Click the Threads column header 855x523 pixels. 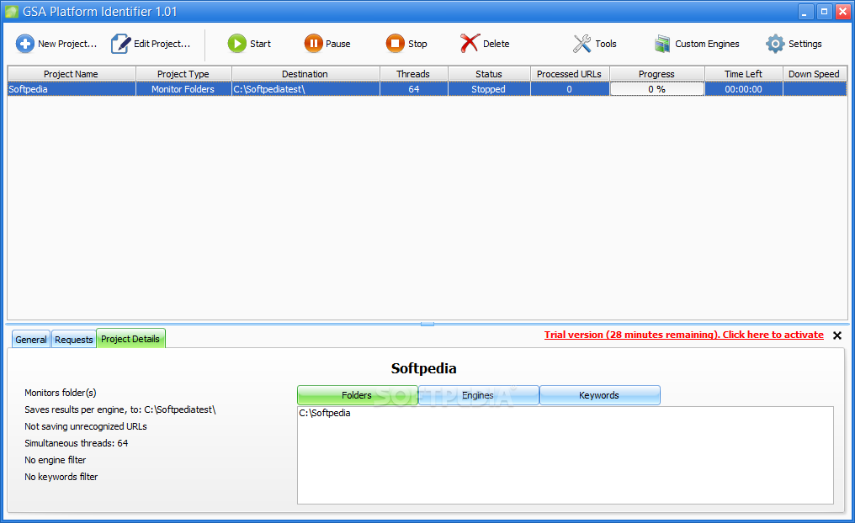point(413,73)
